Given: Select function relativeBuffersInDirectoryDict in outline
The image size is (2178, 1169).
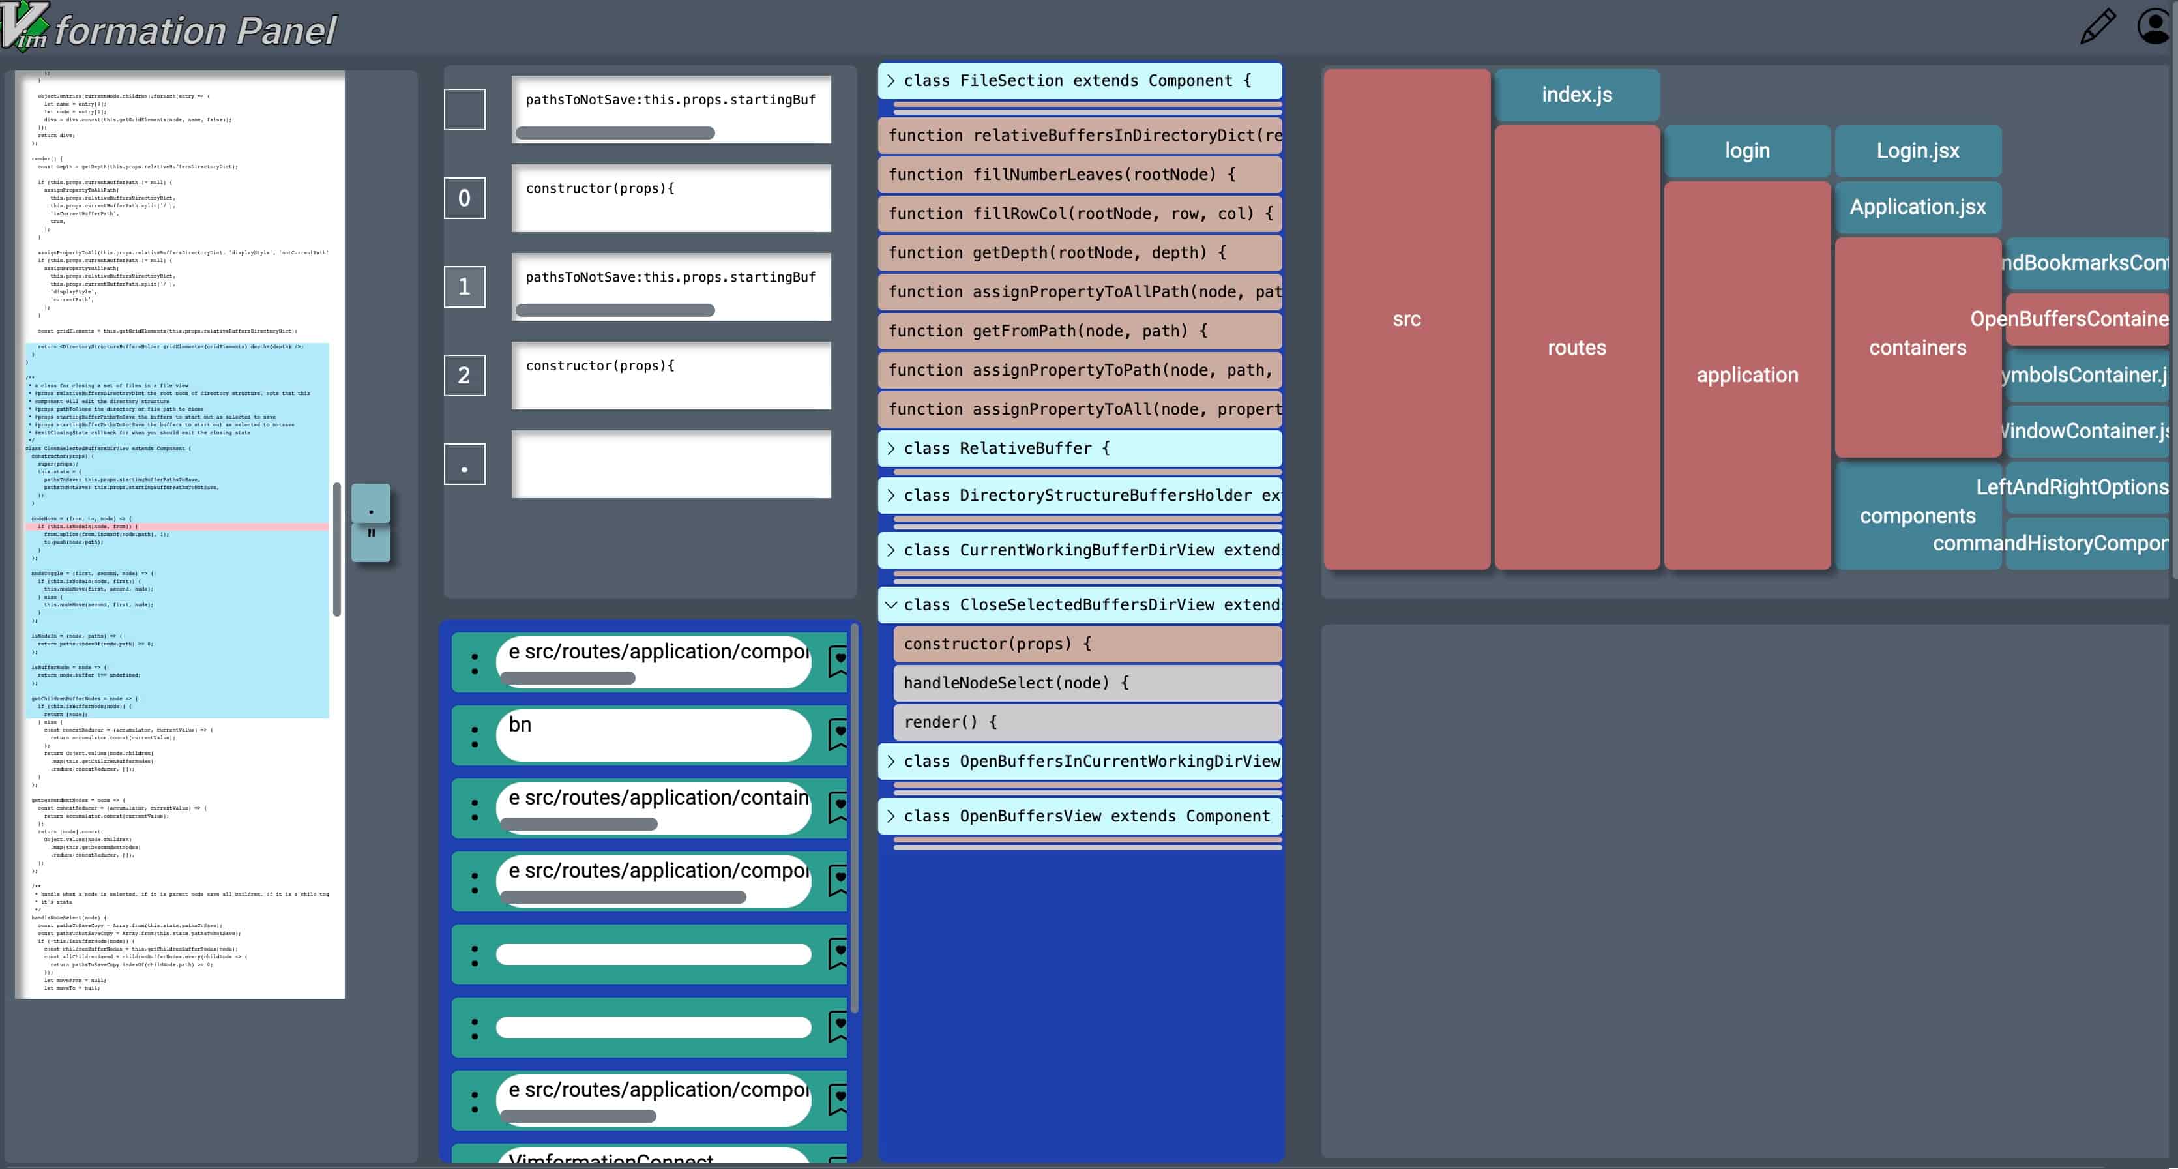Looking at the screenshot, I should coord(1080,136).
